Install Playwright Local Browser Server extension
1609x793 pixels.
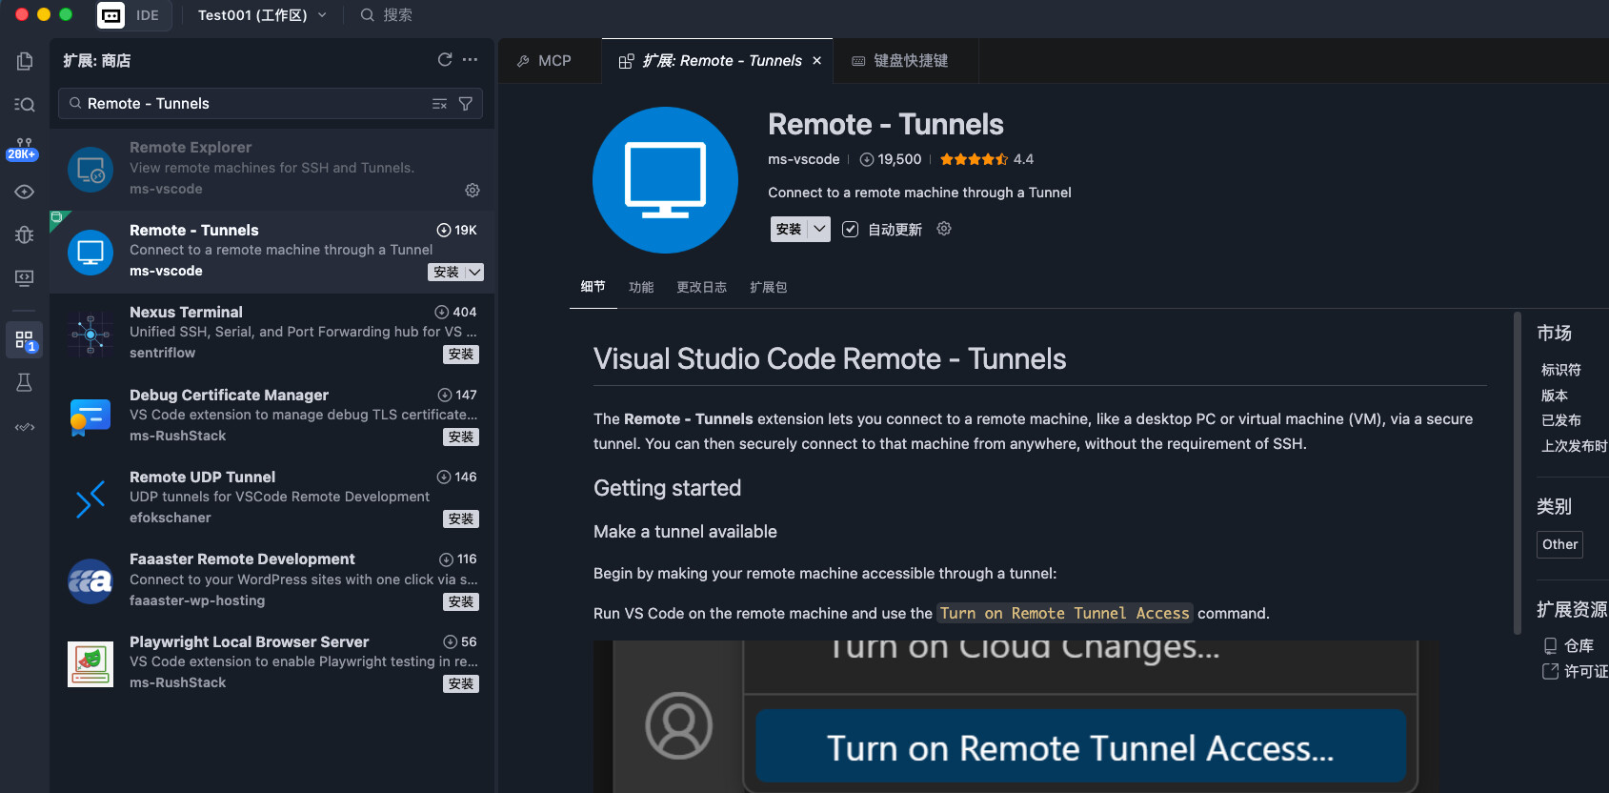click(461, 684)
